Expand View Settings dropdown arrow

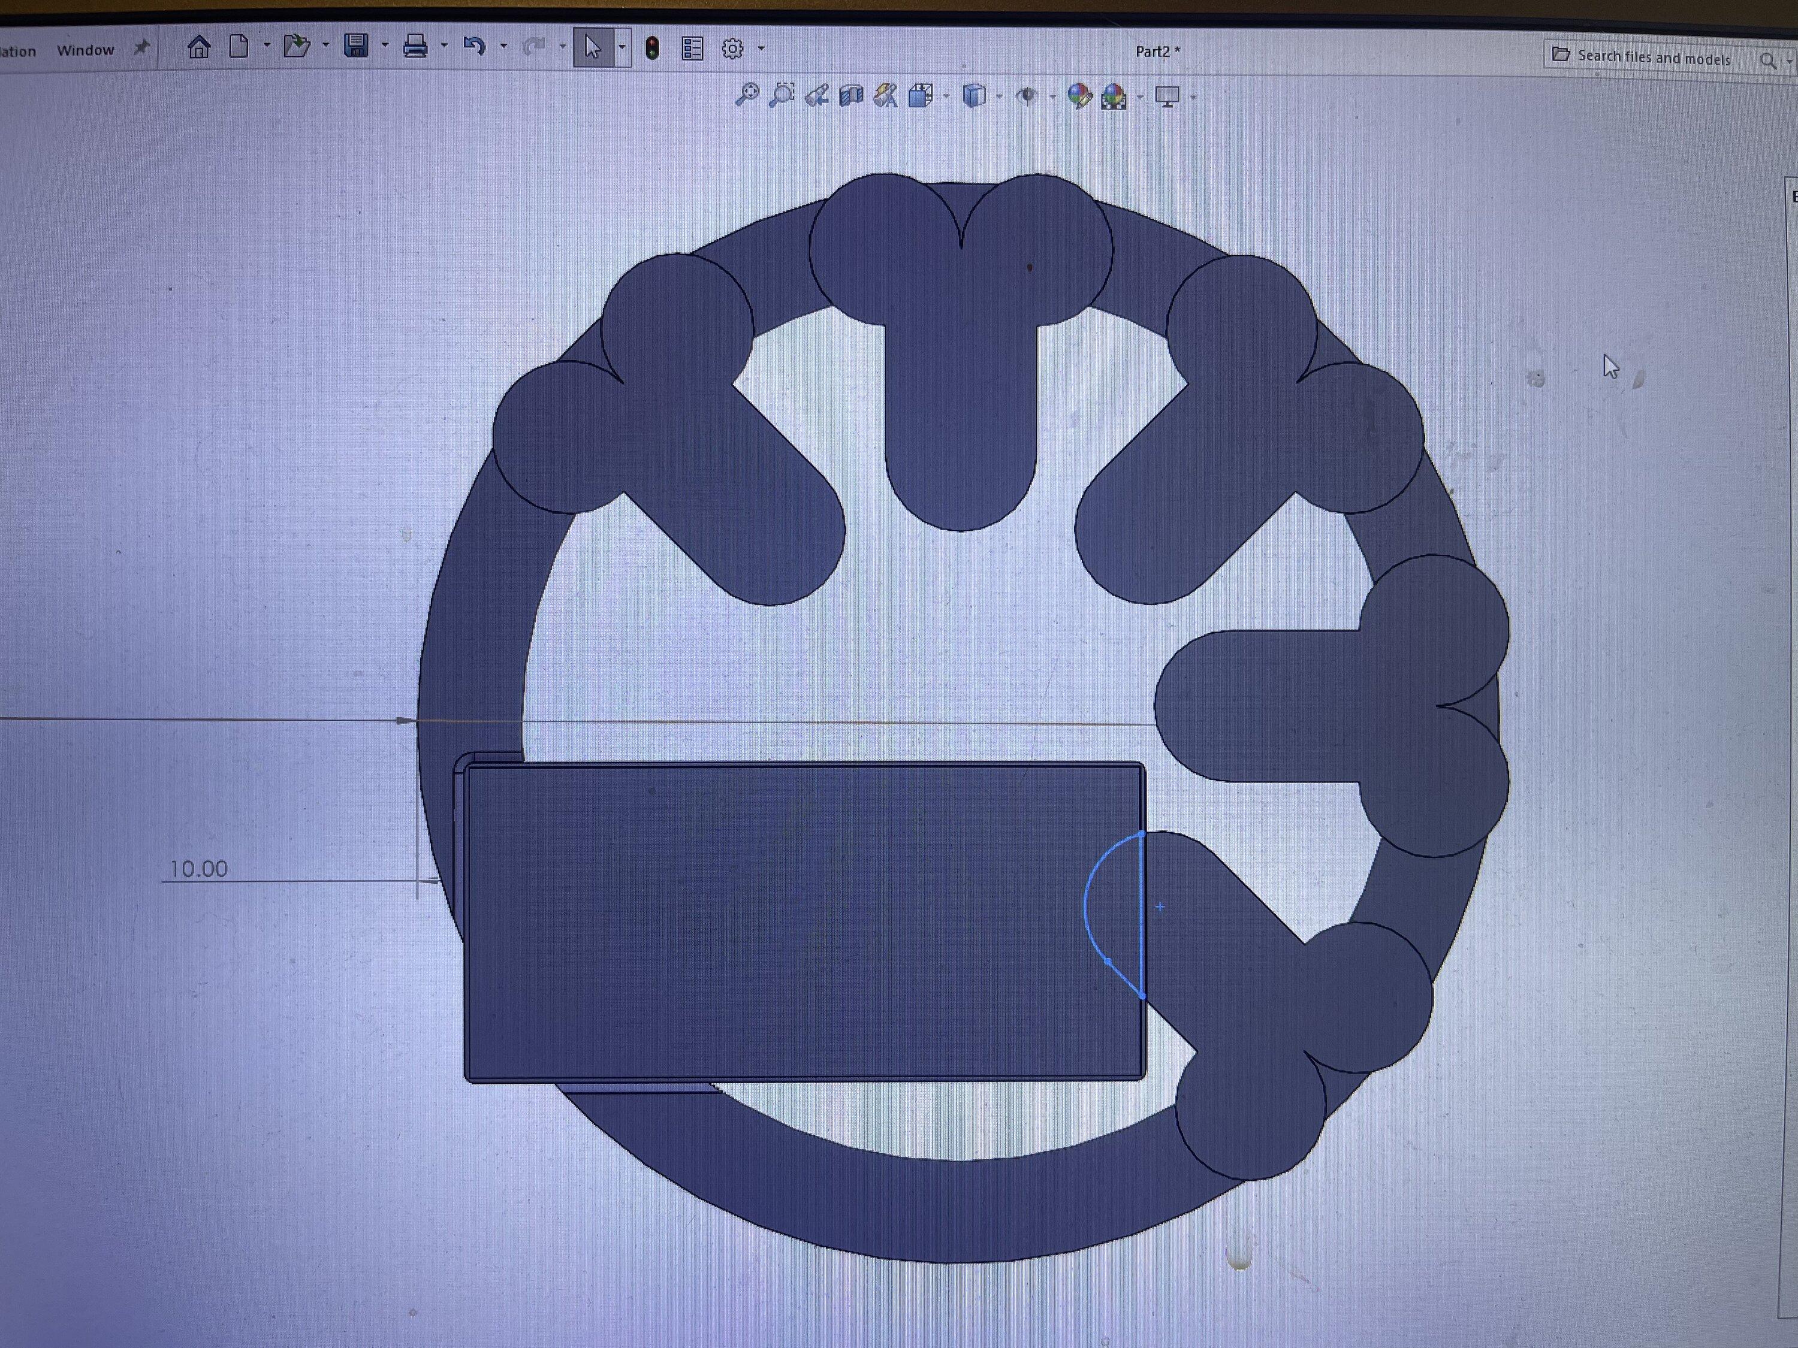pos(1193,98)
